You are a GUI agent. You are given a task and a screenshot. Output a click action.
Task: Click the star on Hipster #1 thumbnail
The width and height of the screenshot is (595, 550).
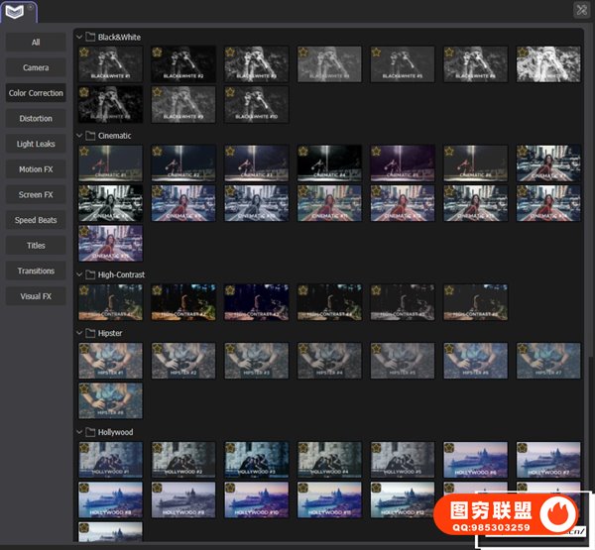84,349
